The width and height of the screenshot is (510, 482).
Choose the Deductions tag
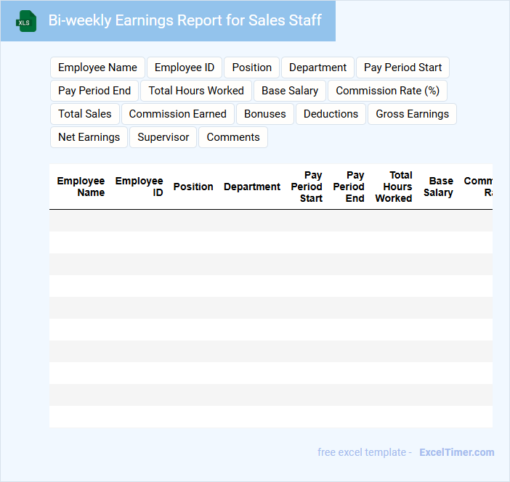click(331, 114)
